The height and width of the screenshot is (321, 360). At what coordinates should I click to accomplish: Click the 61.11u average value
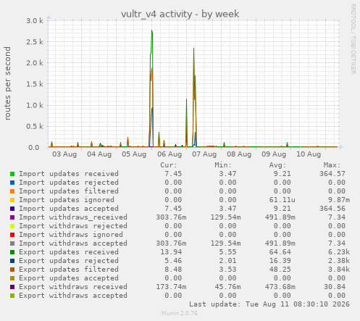tap(282, 200)
